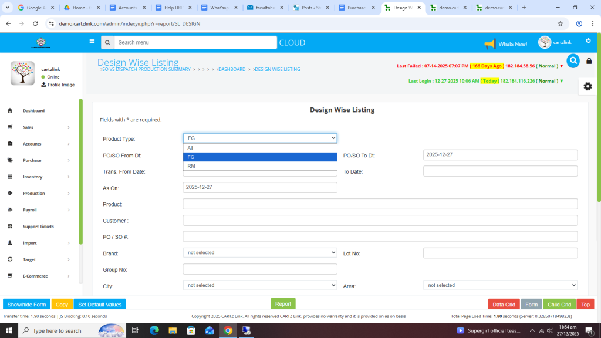
Task: Click the green Report button
Action: pos(283,304)
